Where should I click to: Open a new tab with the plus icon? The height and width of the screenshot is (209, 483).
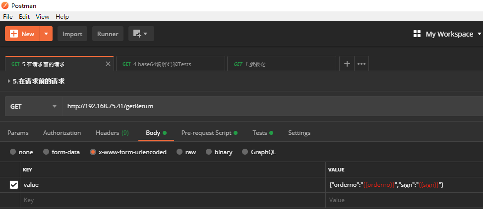(347, 64)
